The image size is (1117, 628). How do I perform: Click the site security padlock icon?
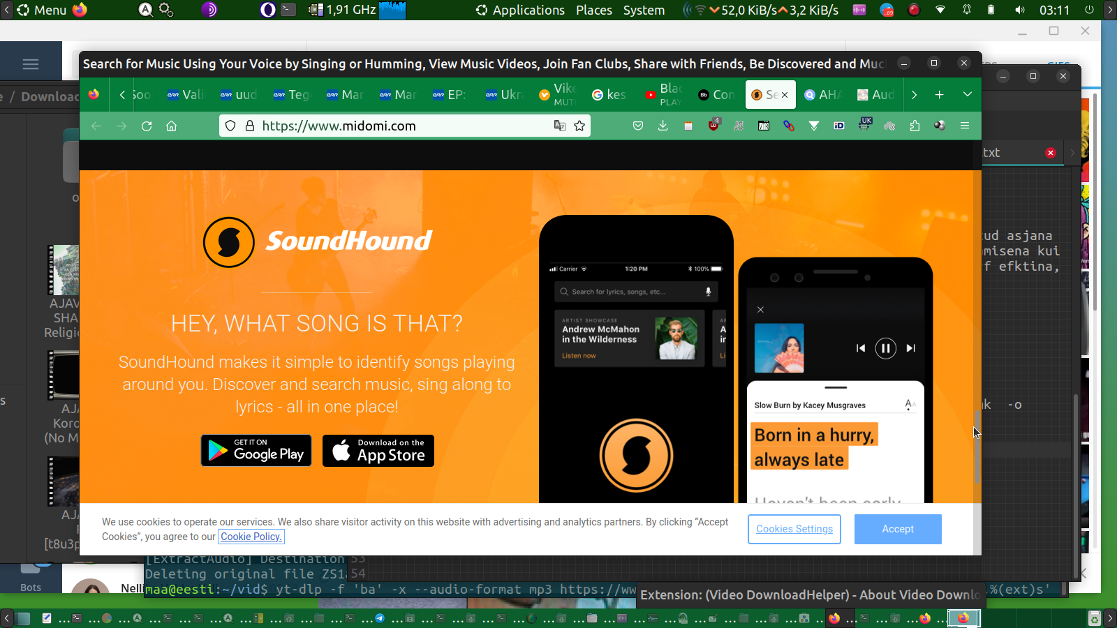250,126
